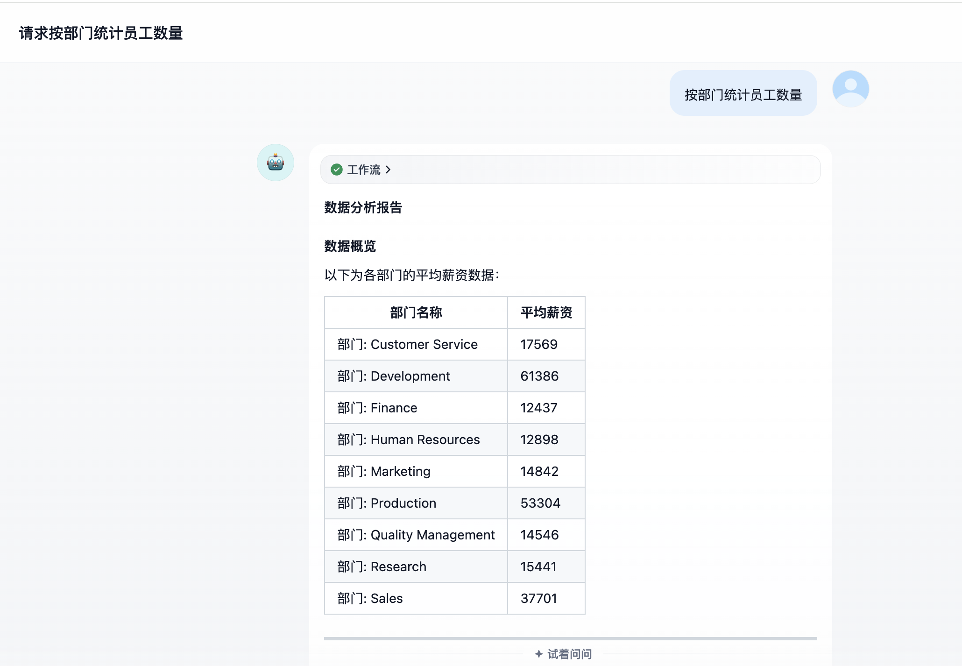Click the sparkle icon next to 试着问问
Screen dimensions: 962x666
pos(538,654)
